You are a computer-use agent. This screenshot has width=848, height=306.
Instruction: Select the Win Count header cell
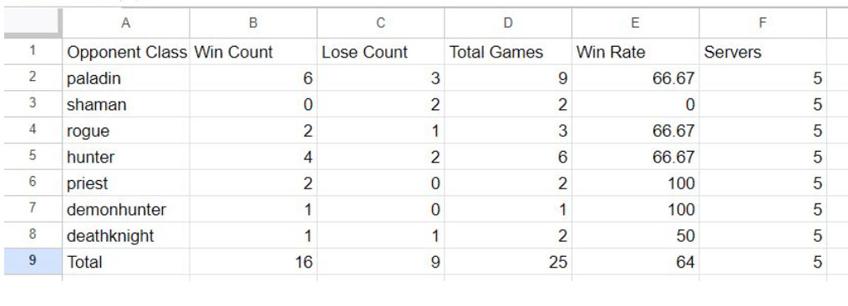tap(254, 52)
